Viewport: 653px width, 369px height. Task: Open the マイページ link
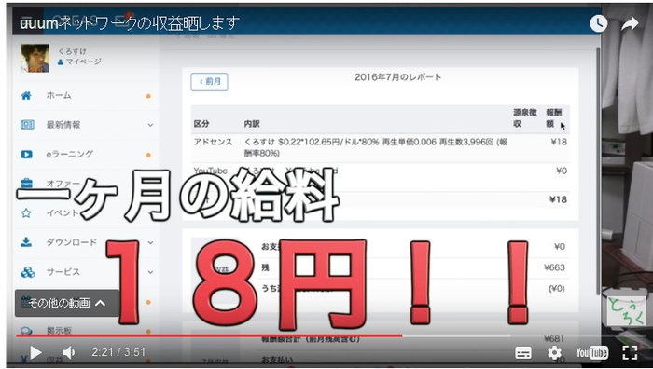click(x=79, y=61)
